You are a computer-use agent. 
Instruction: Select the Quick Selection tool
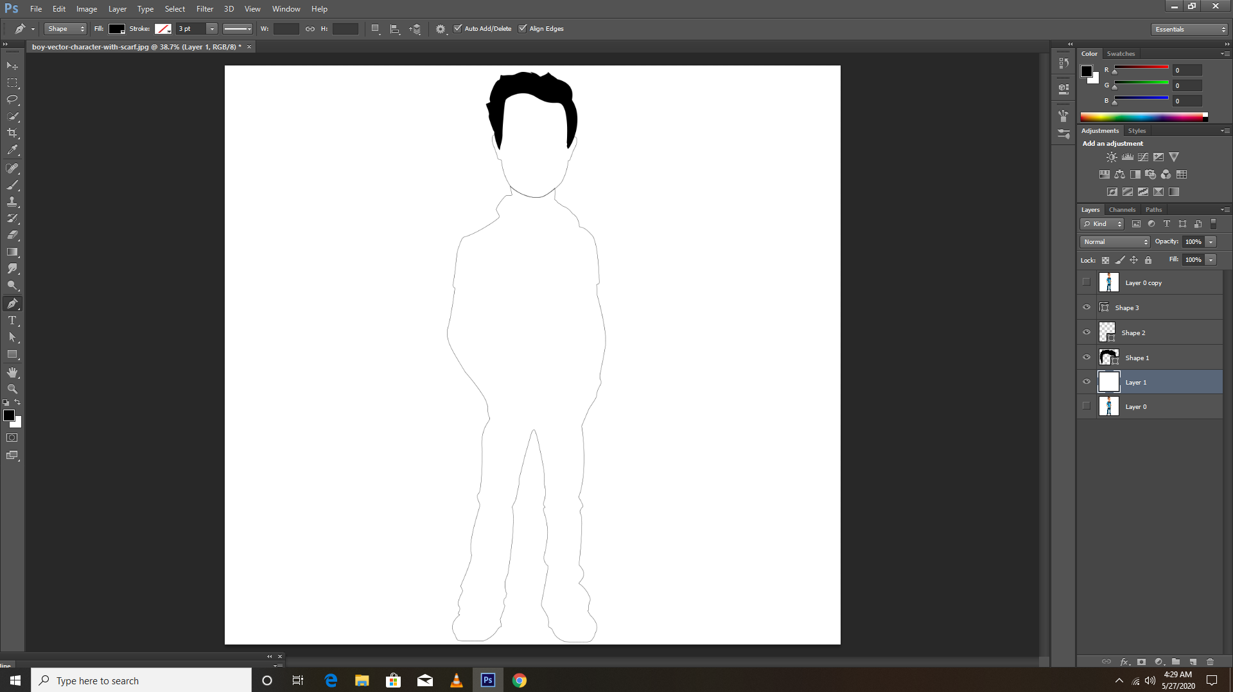(12, 116)
